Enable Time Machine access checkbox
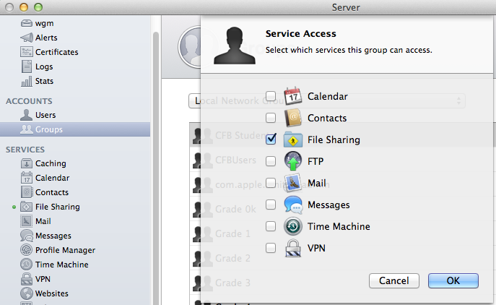This screenshot has height=305, width=496. pyautogui.click(x=271, y=226)
